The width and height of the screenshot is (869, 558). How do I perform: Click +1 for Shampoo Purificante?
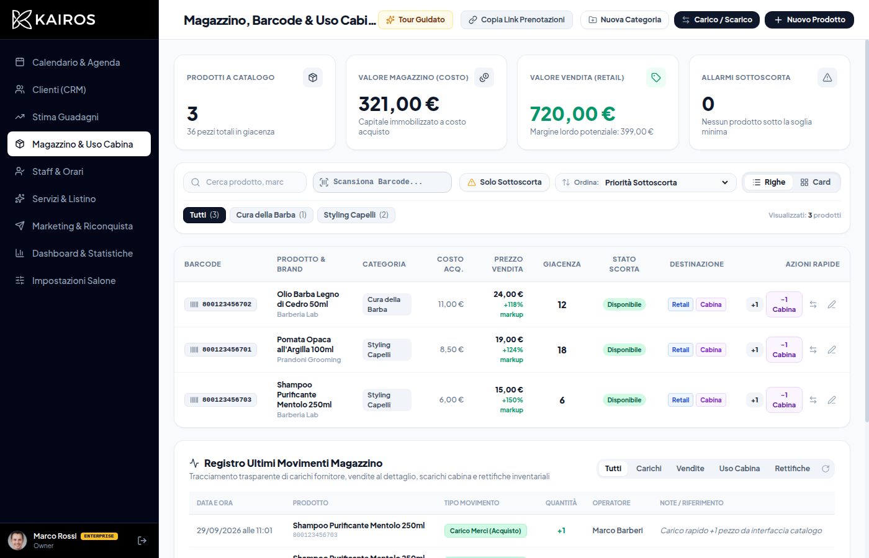tap(755, 400)
